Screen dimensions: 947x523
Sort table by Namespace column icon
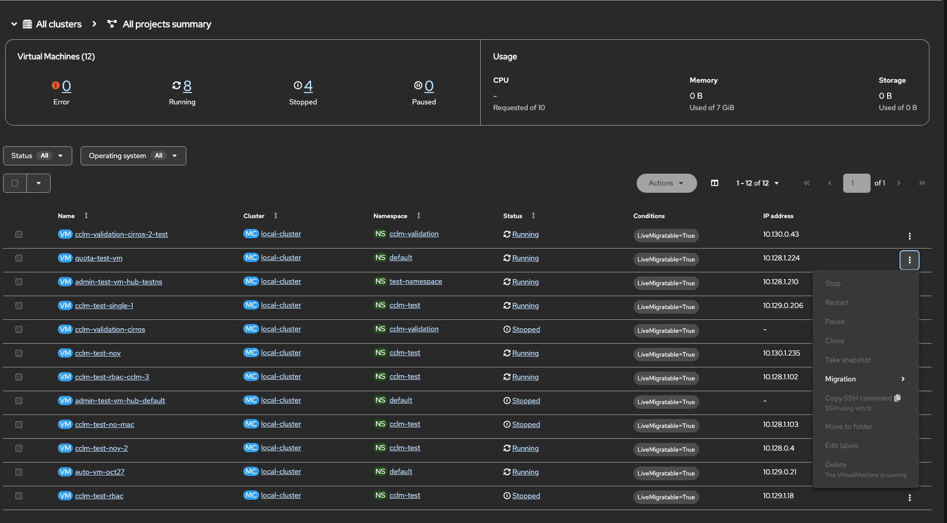coord(419,216)
